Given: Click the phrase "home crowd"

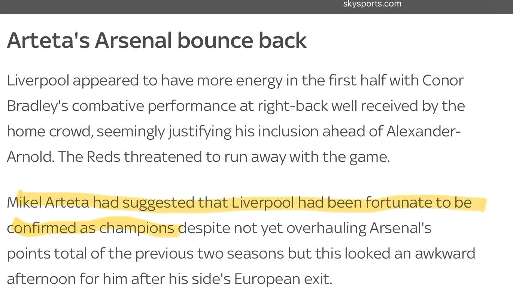Looking at the screenshot, I should pos(49,132).
